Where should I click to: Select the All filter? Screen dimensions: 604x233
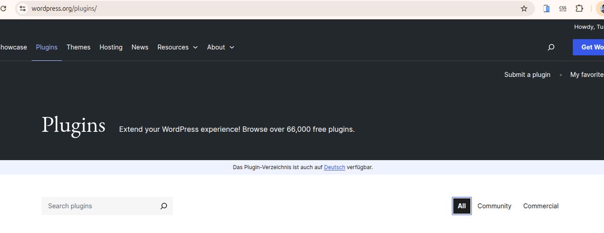pyautogui.click(x=461, y=206)
